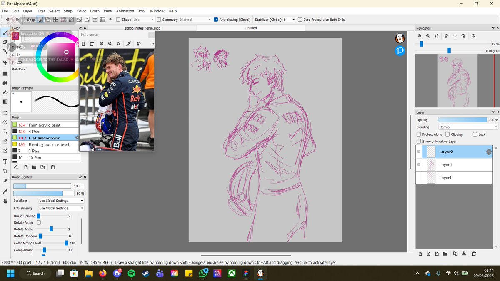Image resolution: width=500 pixels, height=281 pixels.
Task: Toggle Snap off in the toolbar
Action: pos(41,19)
